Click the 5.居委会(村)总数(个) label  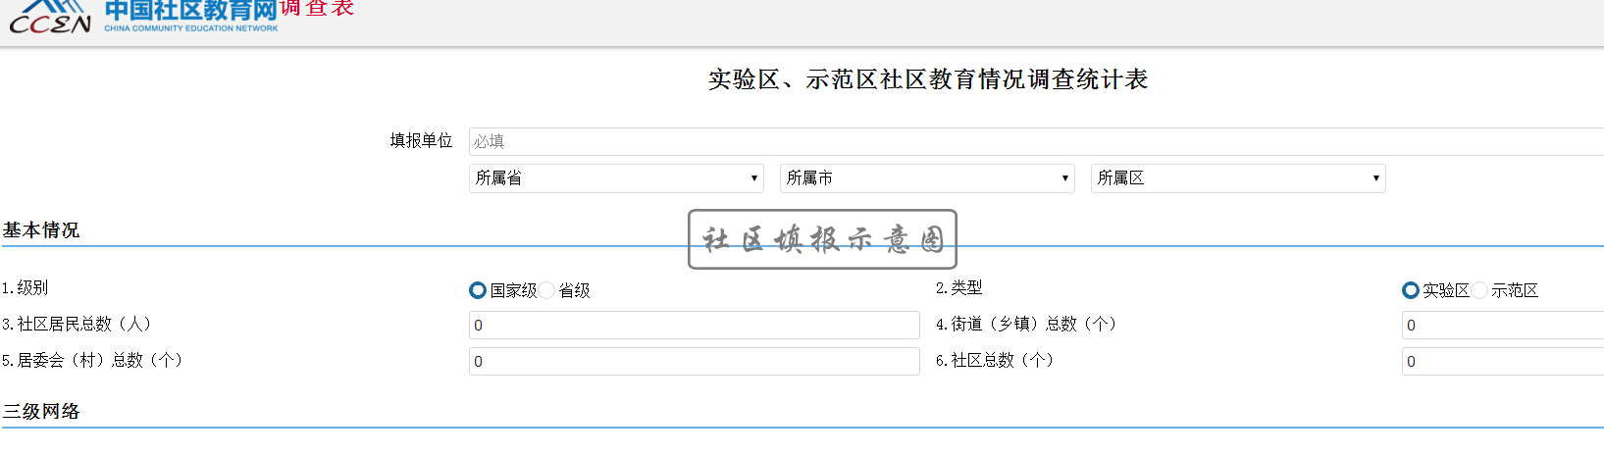[x=92, y=361]
